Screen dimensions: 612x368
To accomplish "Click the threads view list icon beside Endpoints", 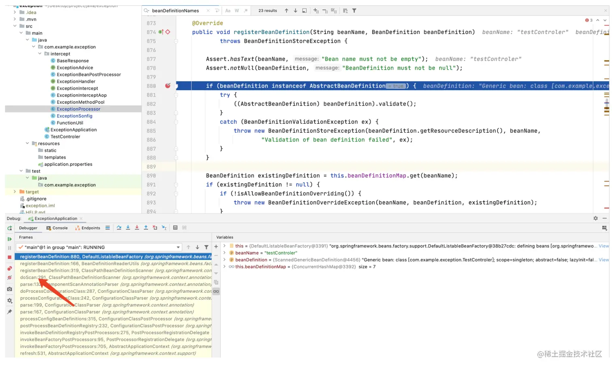I will click(108, 228).
